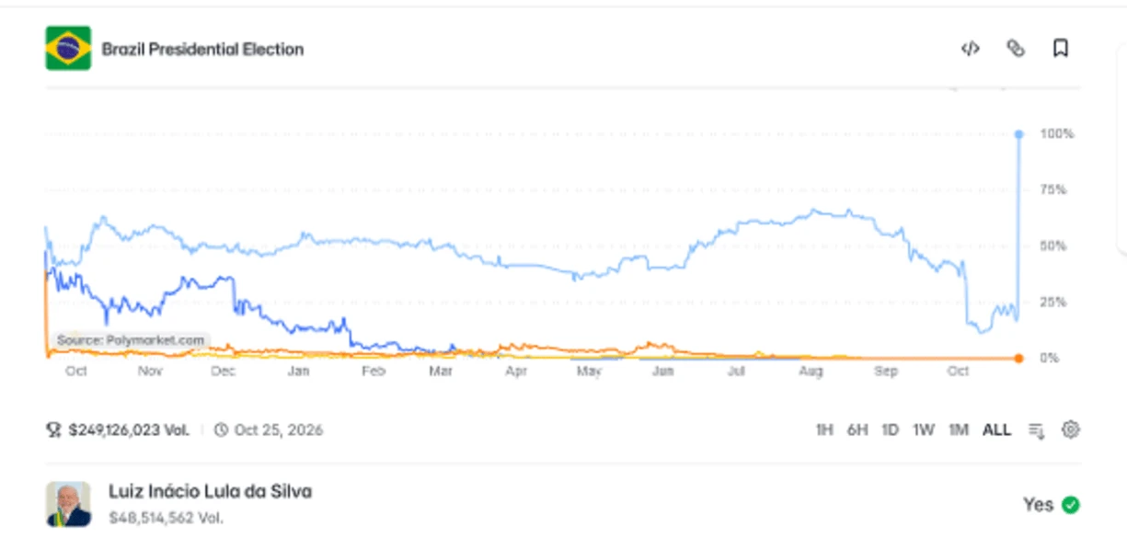The width and height of the screenshot is (1127, 537).
Task: Switch chart to 1W range
Action: [924, 429]
